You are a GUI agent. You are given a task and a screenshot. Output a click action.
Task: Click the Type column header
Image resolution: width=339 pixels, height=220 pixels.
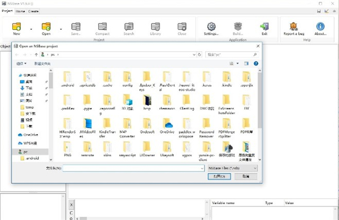[269, 203]
